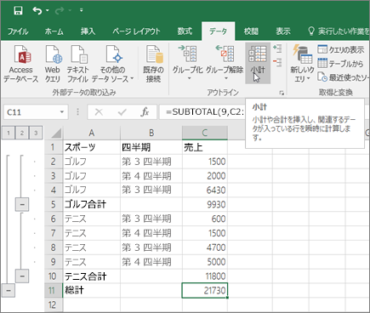
Task: Cancel the formula entry with X
Action: (99, 112)
